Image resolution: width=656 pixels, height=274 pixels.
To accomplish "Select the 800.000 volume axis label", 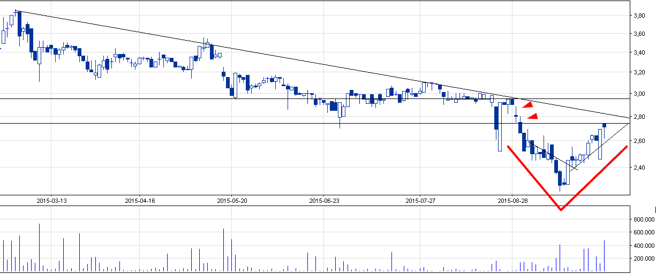I will tap(642, 219).
